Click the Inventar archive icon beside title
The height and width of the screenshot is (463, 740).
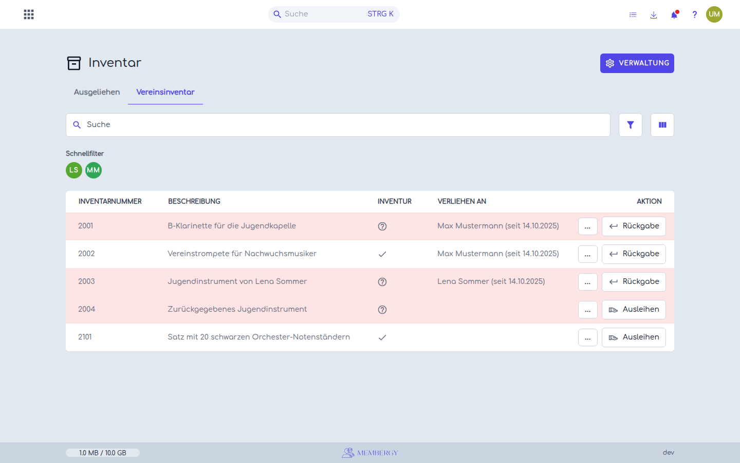tap(74, 63)
